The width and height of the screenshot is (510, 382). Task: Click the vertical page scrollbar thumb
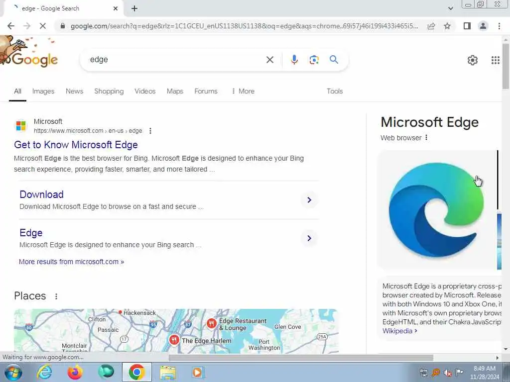[506, 66]
